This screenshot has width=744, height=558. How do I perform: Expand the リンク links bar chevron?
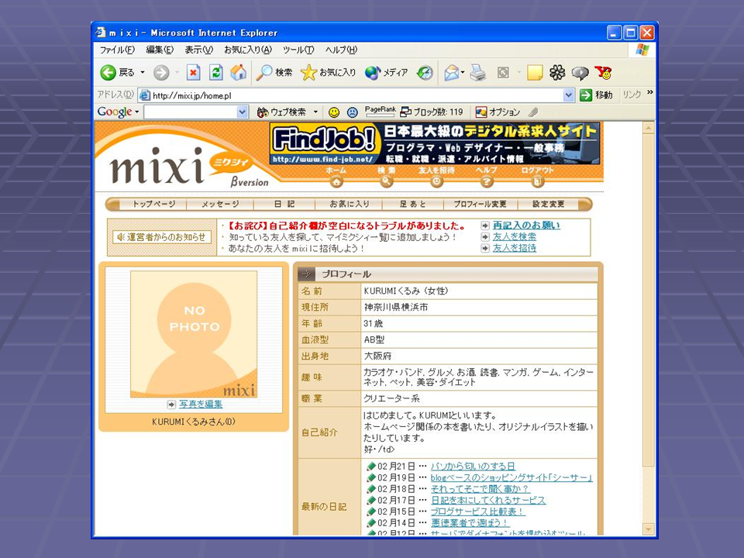pos(650,92)
